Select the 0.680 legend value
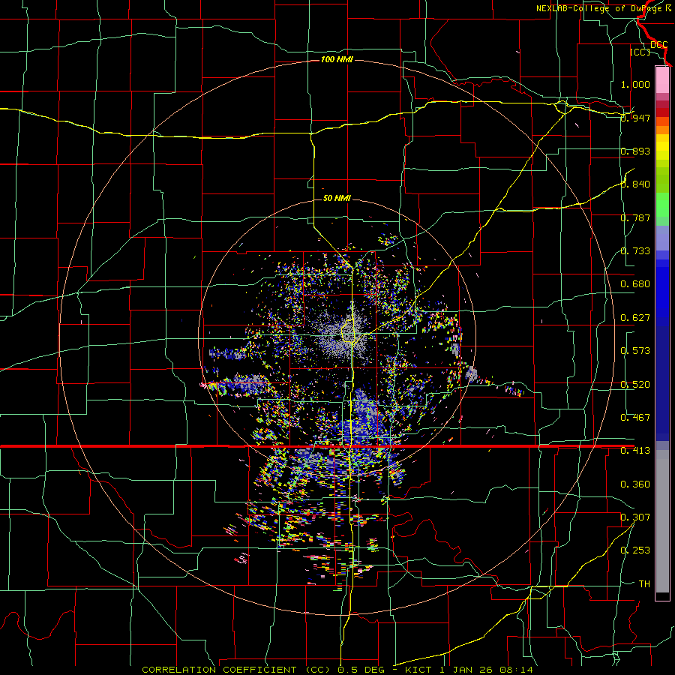The height and width of the screenshot is (675, 675). (635, 284)
